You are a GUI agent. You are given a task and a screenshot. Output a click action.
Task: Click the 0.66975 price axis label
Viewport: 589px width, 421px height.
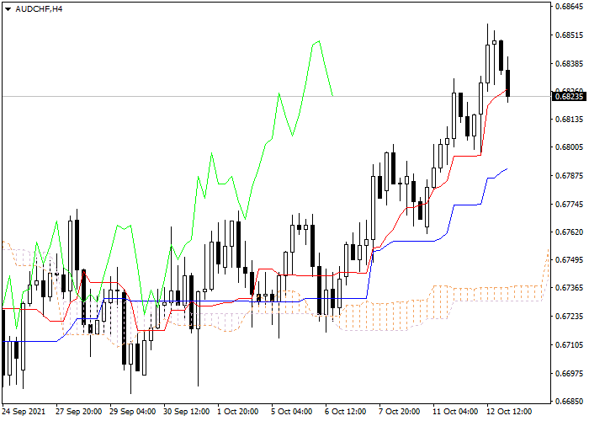pos(570,373)
